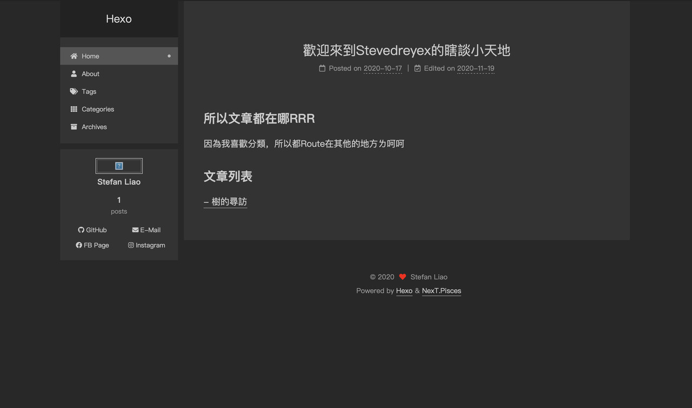
Task: Click the Hexo site title
Action: (x=119, y=19)
